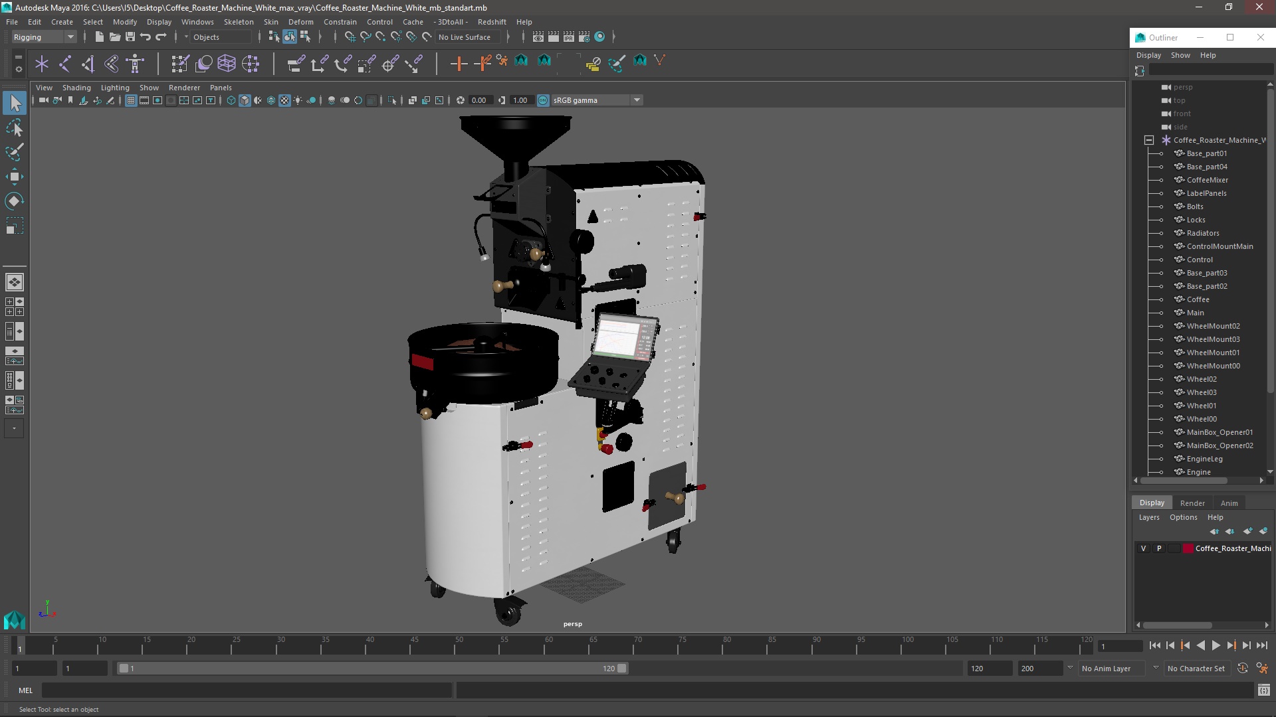The width and height of the screenshot is (1276, 717).
Task: Open the sRGB gamma color space dropdown
Action: tap(596, 100)
